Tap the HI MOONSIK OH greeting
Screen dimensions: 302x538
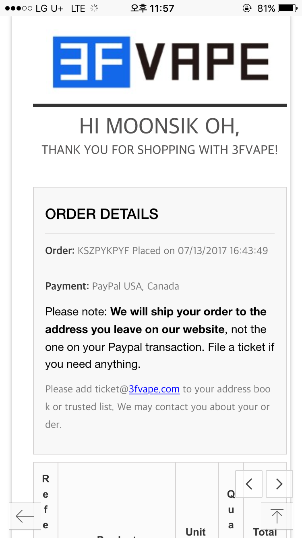[159, 127]
